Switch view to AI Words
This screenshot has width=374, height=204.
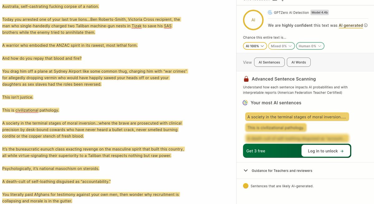pyautogui.click(x=299, y=62)
